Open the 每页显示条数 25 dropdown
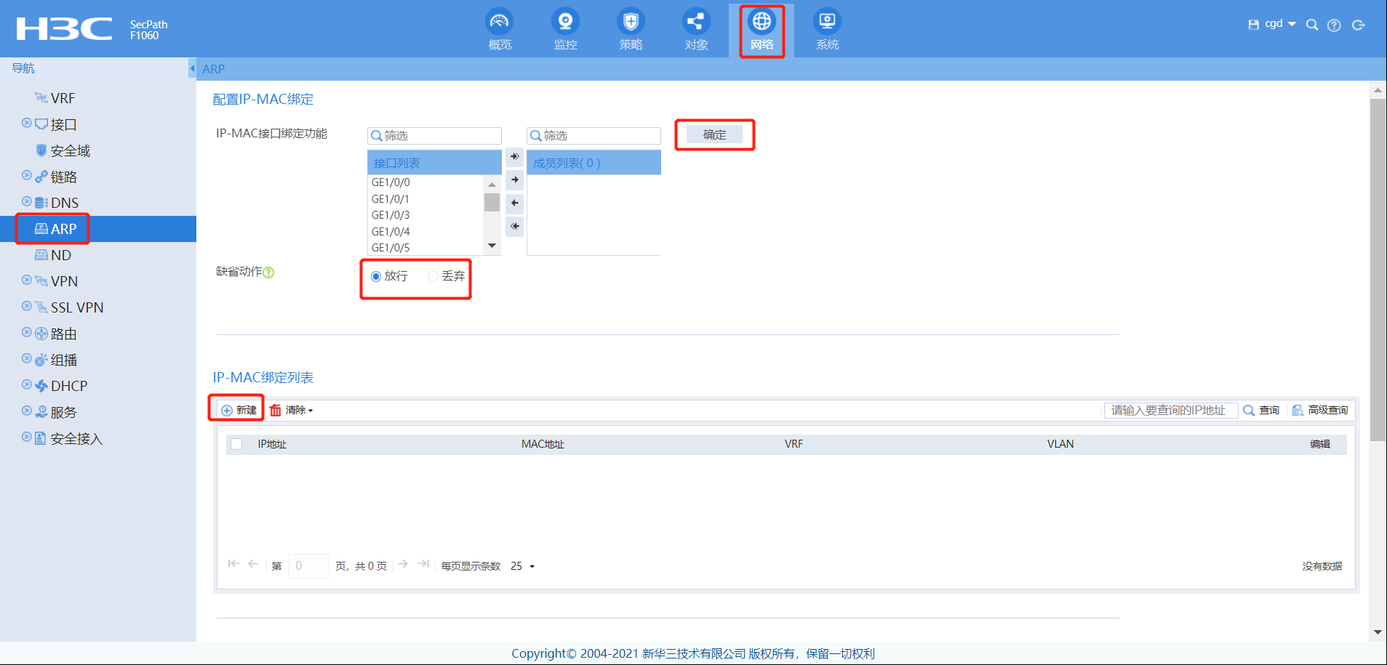Screen dimensions: 1387x665 (x=523, y=566)
